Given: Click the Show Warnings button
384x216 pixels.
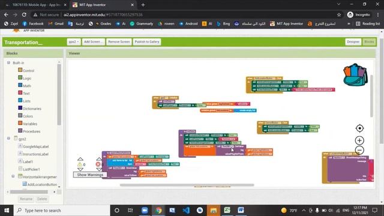Looking at the screenshot, I should pyautogui.click(x=90, y=175).
